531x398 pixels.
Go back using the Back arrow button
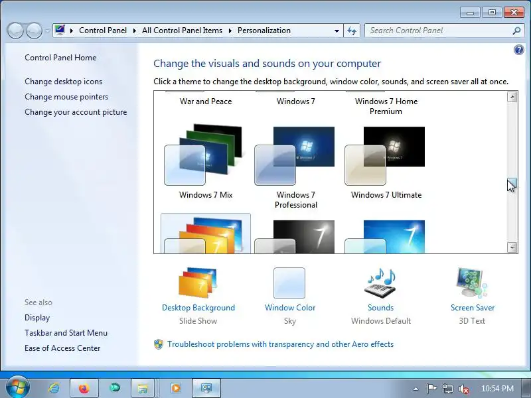tap(15, 31)
